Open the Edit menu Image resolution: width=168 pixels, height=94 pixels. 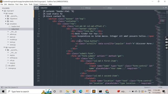click(x=5, y=4)
